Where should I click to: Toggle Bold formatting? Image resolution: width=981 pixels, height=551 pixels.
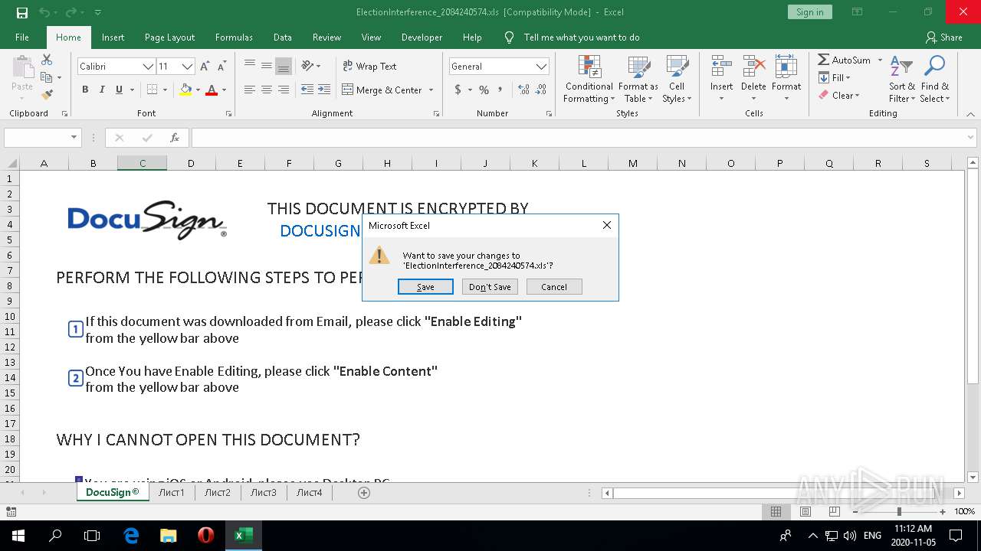tap(85, 90)
